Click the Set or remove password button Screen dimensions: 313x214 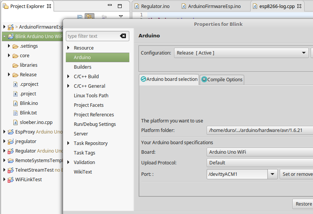point(297,174)
